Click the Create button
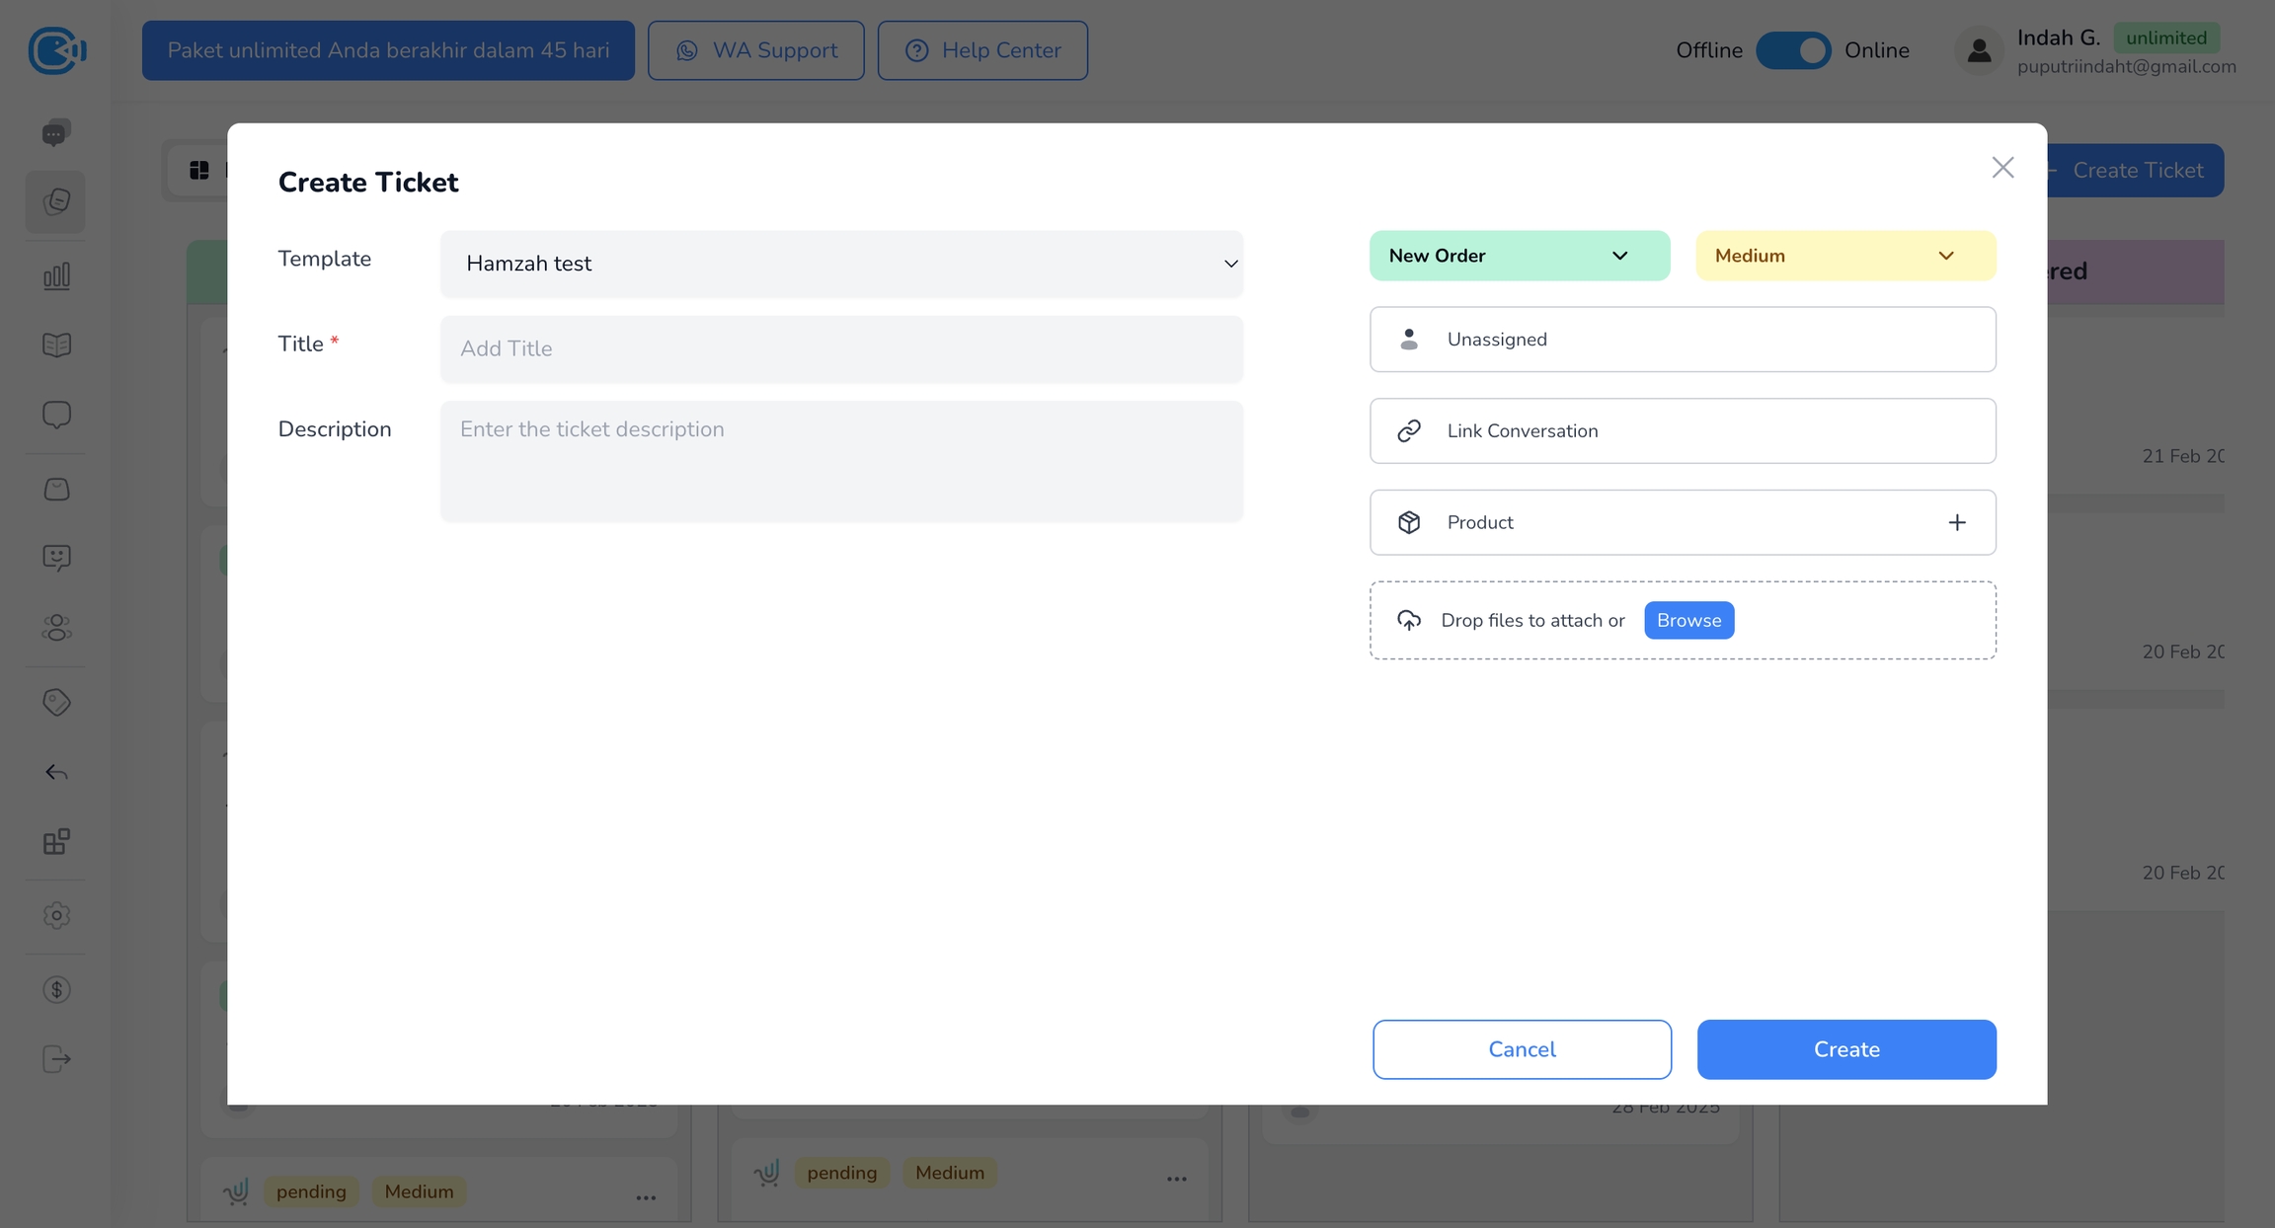This screenshot has height=1228, width=2275. point(1845,1049)
